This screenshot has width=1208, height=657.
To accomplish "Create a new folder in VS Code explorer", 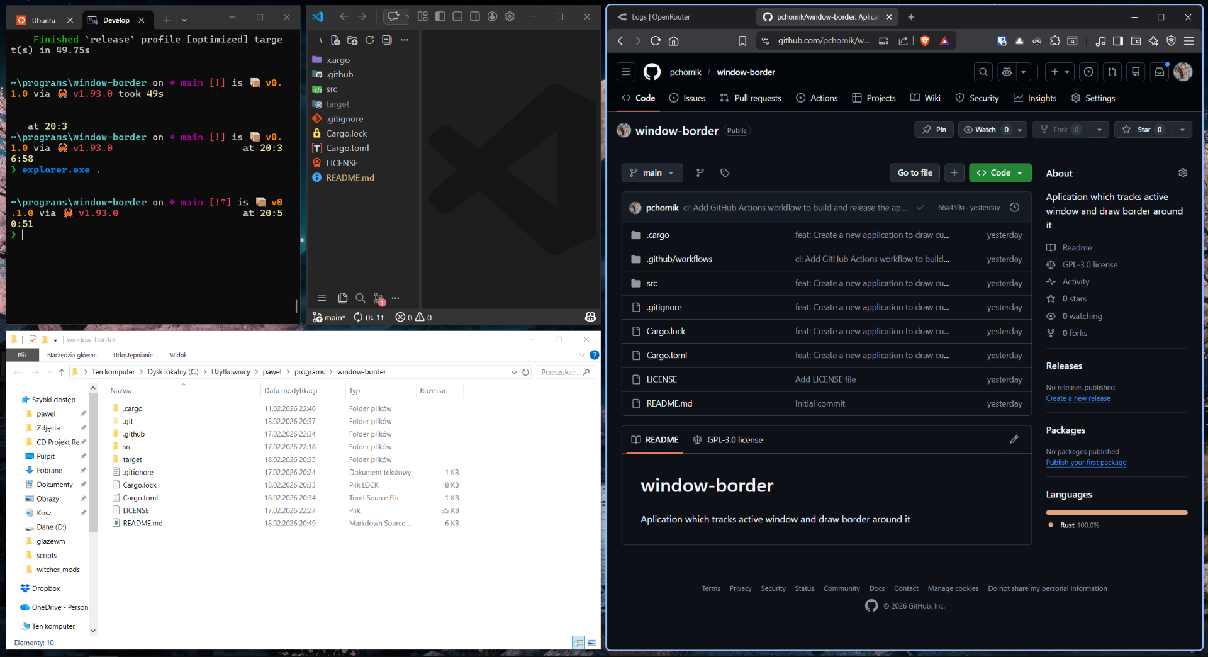I will 352,40.
